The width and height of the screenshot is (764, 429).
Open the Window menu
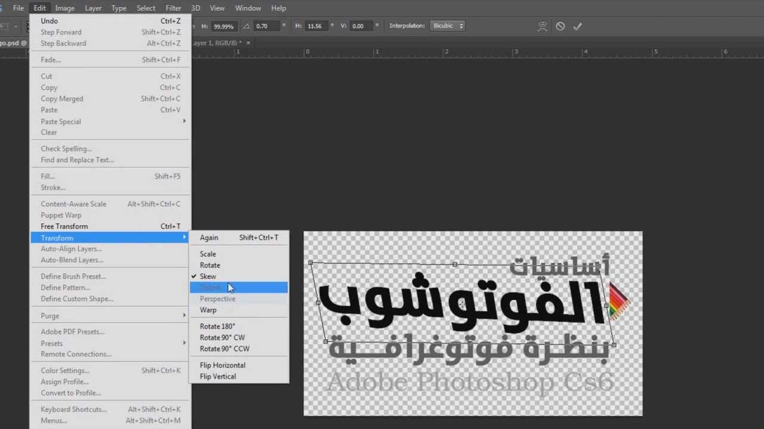coord(248,8)
